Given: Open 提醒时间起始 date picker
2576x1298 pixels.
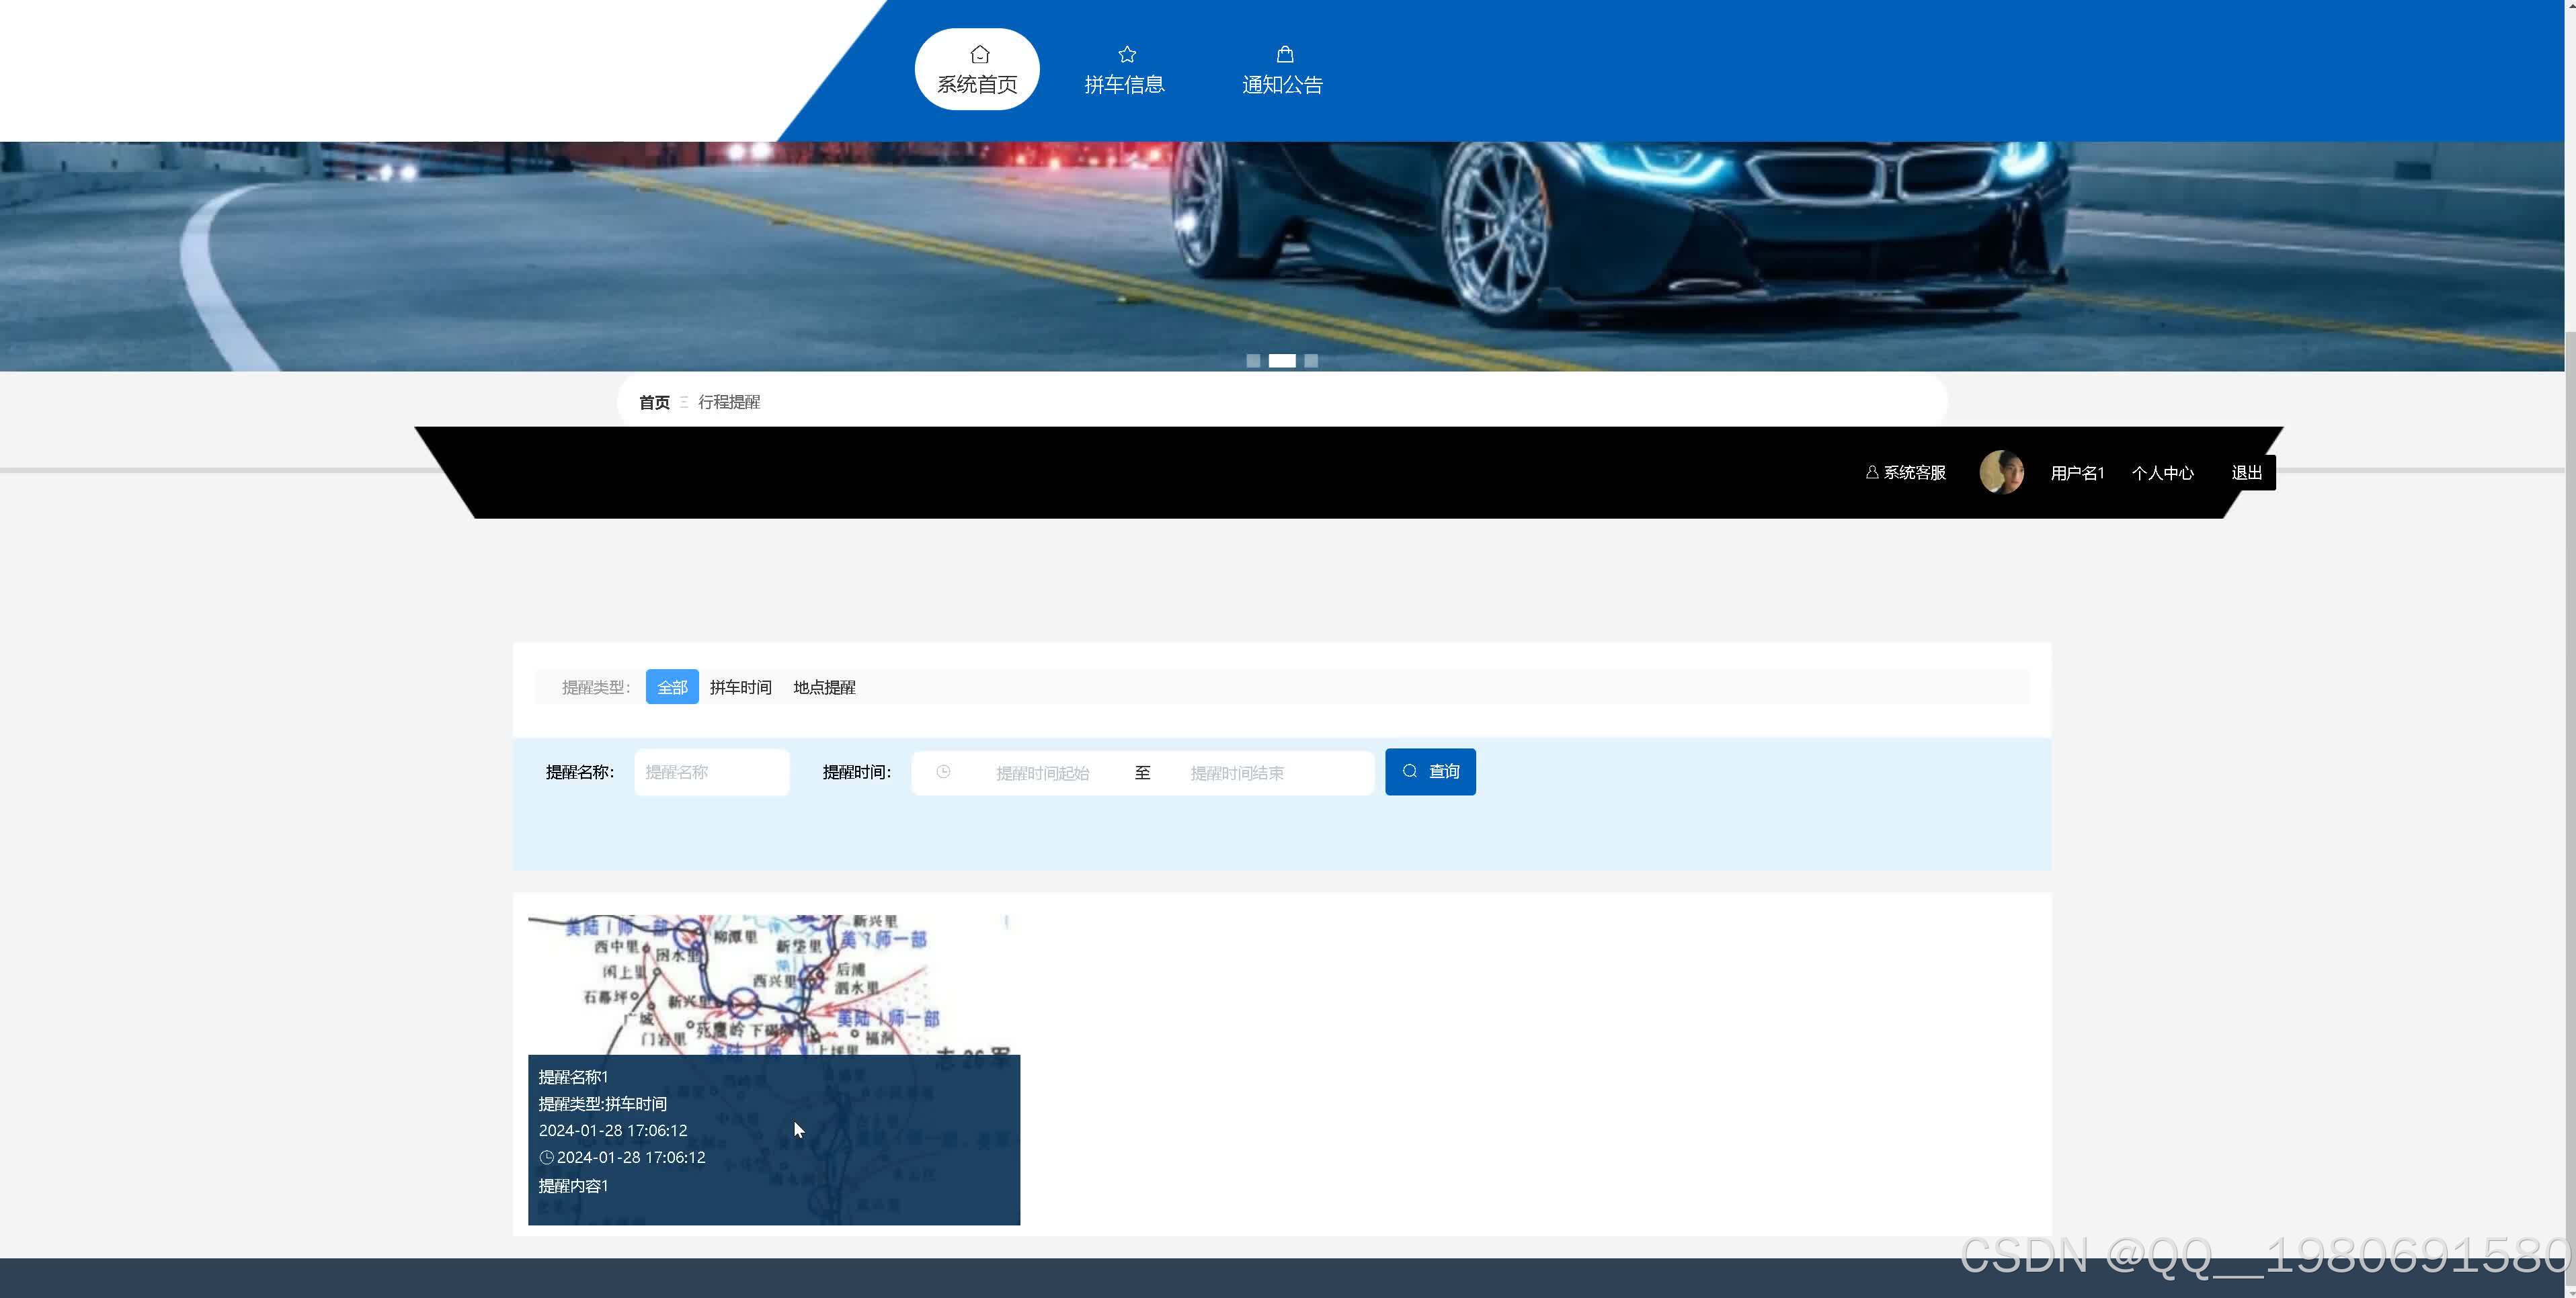Looking at the screenshot, I should pos(1042,773).
